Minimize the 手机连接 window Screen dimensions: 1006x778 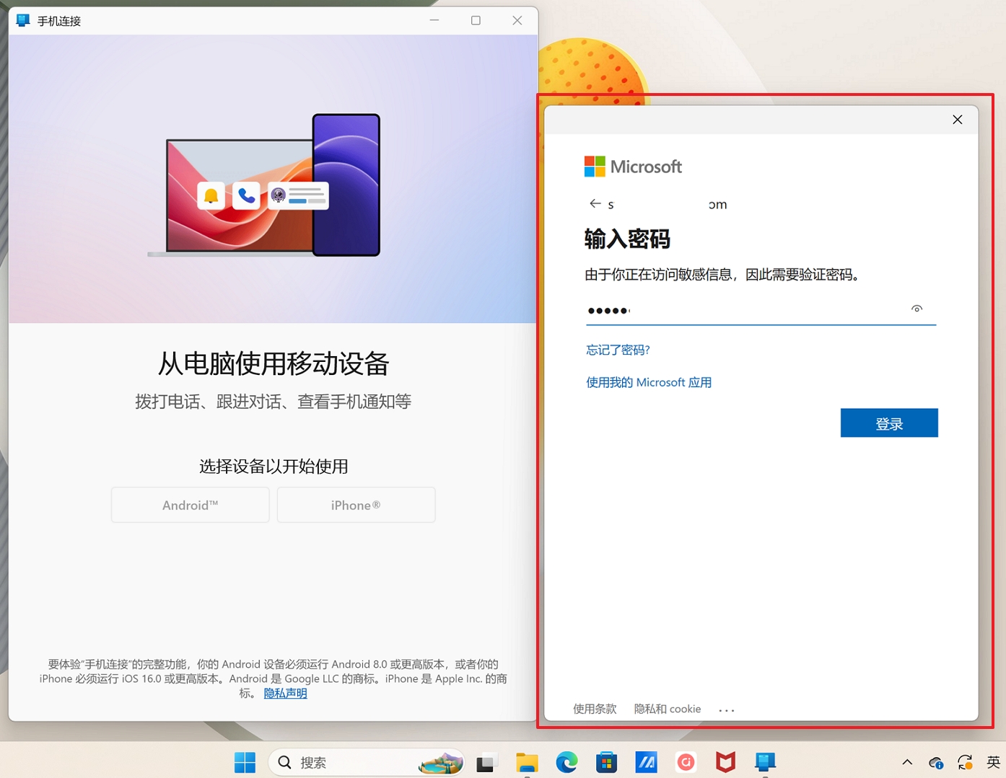[434, 20]
